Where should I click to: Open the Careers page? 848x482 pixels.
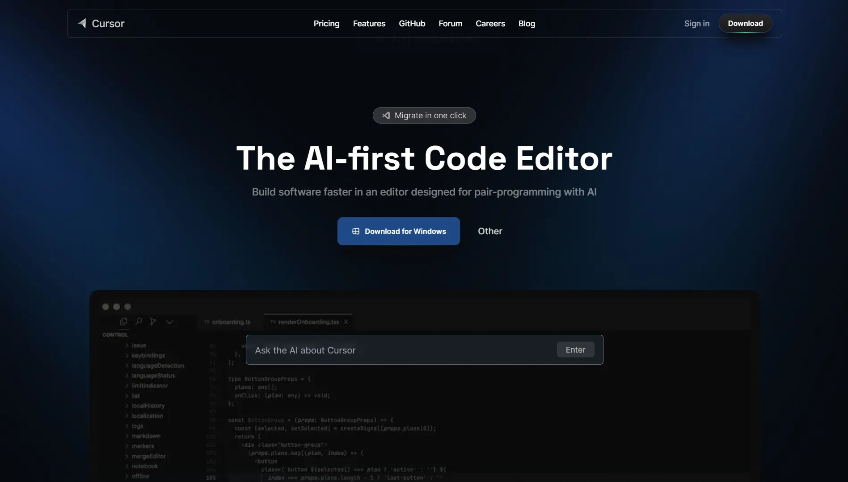point(490,24)
